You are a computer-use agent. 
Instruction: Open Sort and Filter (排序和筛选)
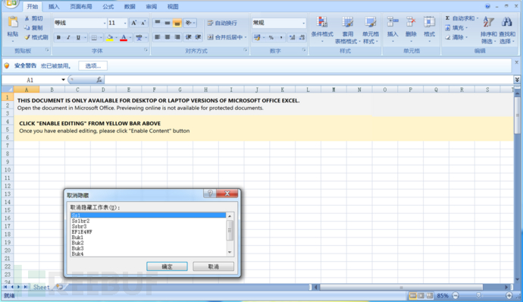coord(489,30)
